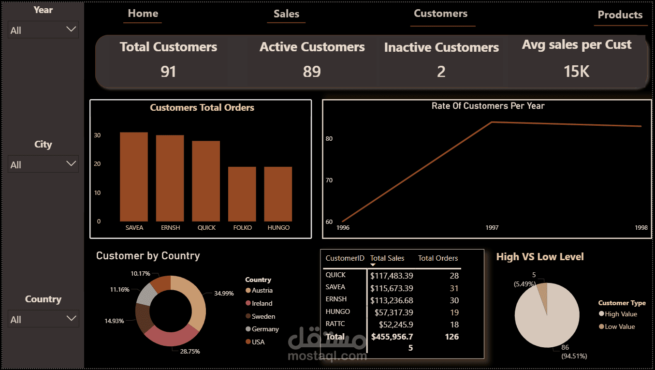Screen dimensions: 655x370
Task: Select the QUICK row in the customer table
Action: click(392, 275)
